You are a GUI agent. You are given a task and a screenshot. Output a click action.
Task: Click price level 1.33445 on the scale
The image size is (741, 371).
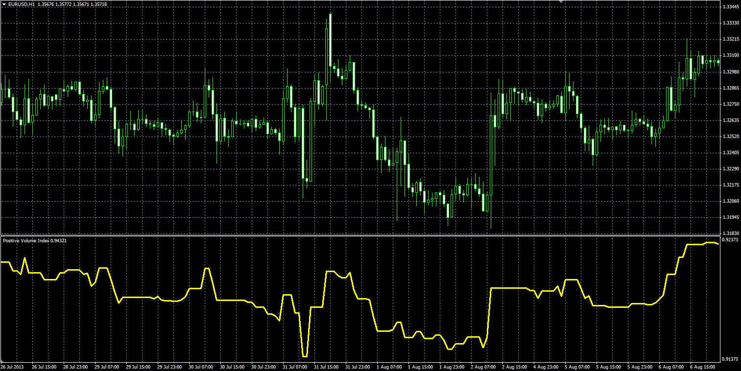click(x=731, y=7)
